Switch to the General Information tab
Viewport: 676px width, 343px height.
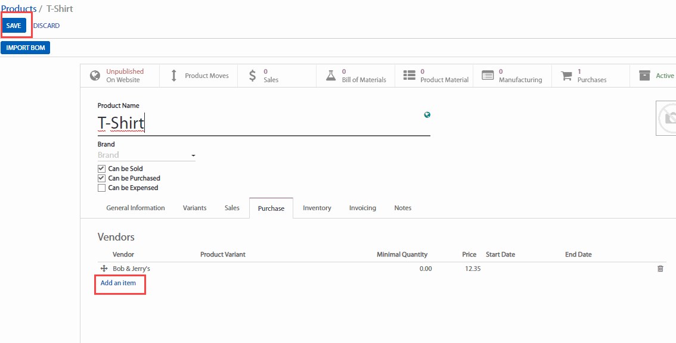(135, 208)
